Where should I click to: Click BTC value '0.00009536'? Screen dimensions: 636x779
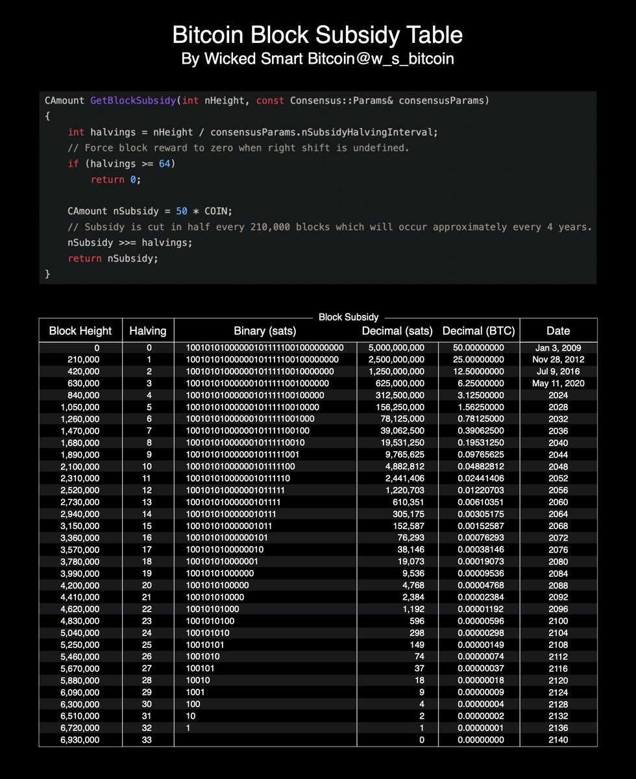pos(481,574)
